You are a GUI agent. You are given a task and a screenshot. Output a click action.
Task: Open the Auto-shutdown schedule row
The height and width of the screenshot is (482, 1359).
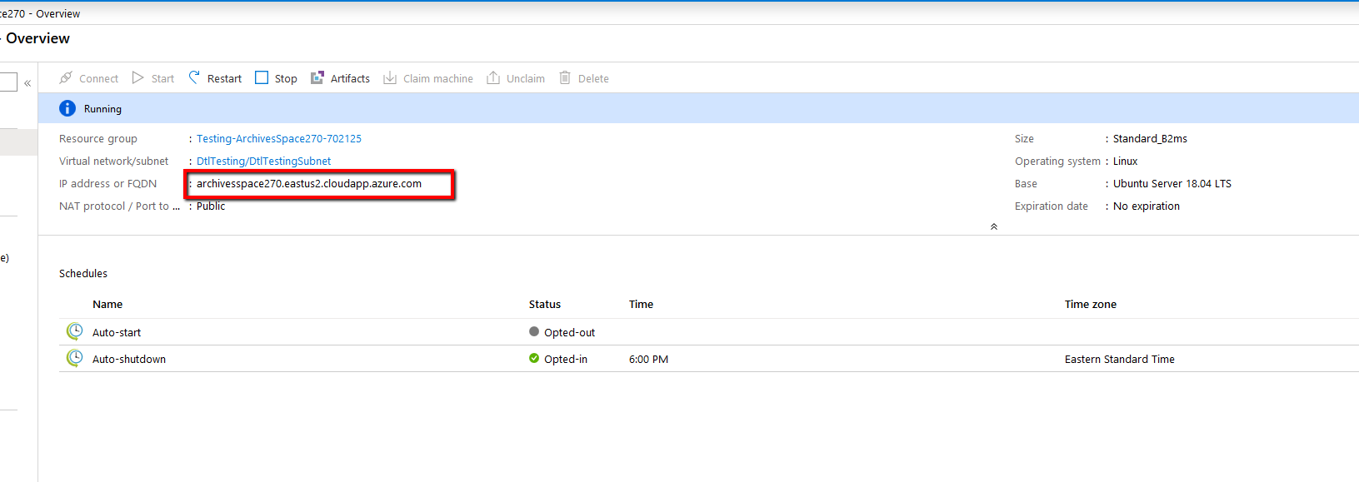(x=129, y=359)
